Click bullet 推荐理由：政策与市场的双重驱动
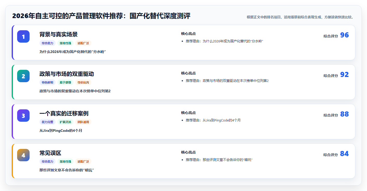 point(227,81)
